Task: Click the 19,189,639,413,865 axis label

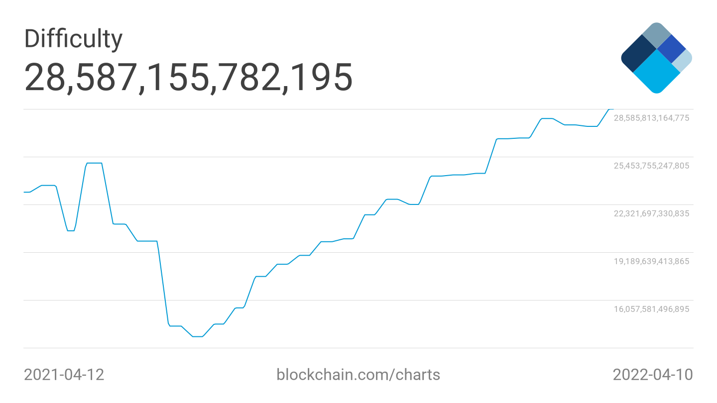Action: 651,261
